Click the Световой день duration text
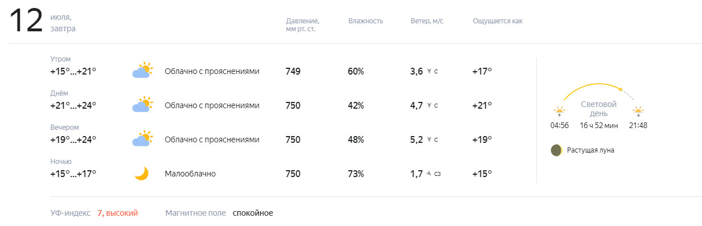 (x=598, y=125)
